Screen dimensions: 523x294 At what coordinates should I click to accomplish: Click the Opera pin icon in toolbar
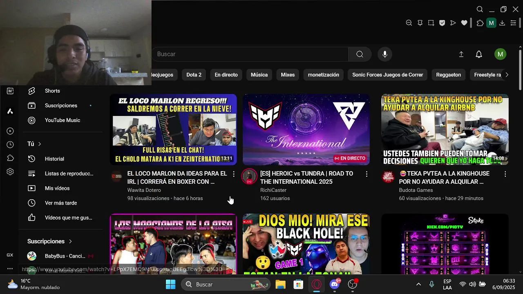pyautogui.click(x=420, y=23)
